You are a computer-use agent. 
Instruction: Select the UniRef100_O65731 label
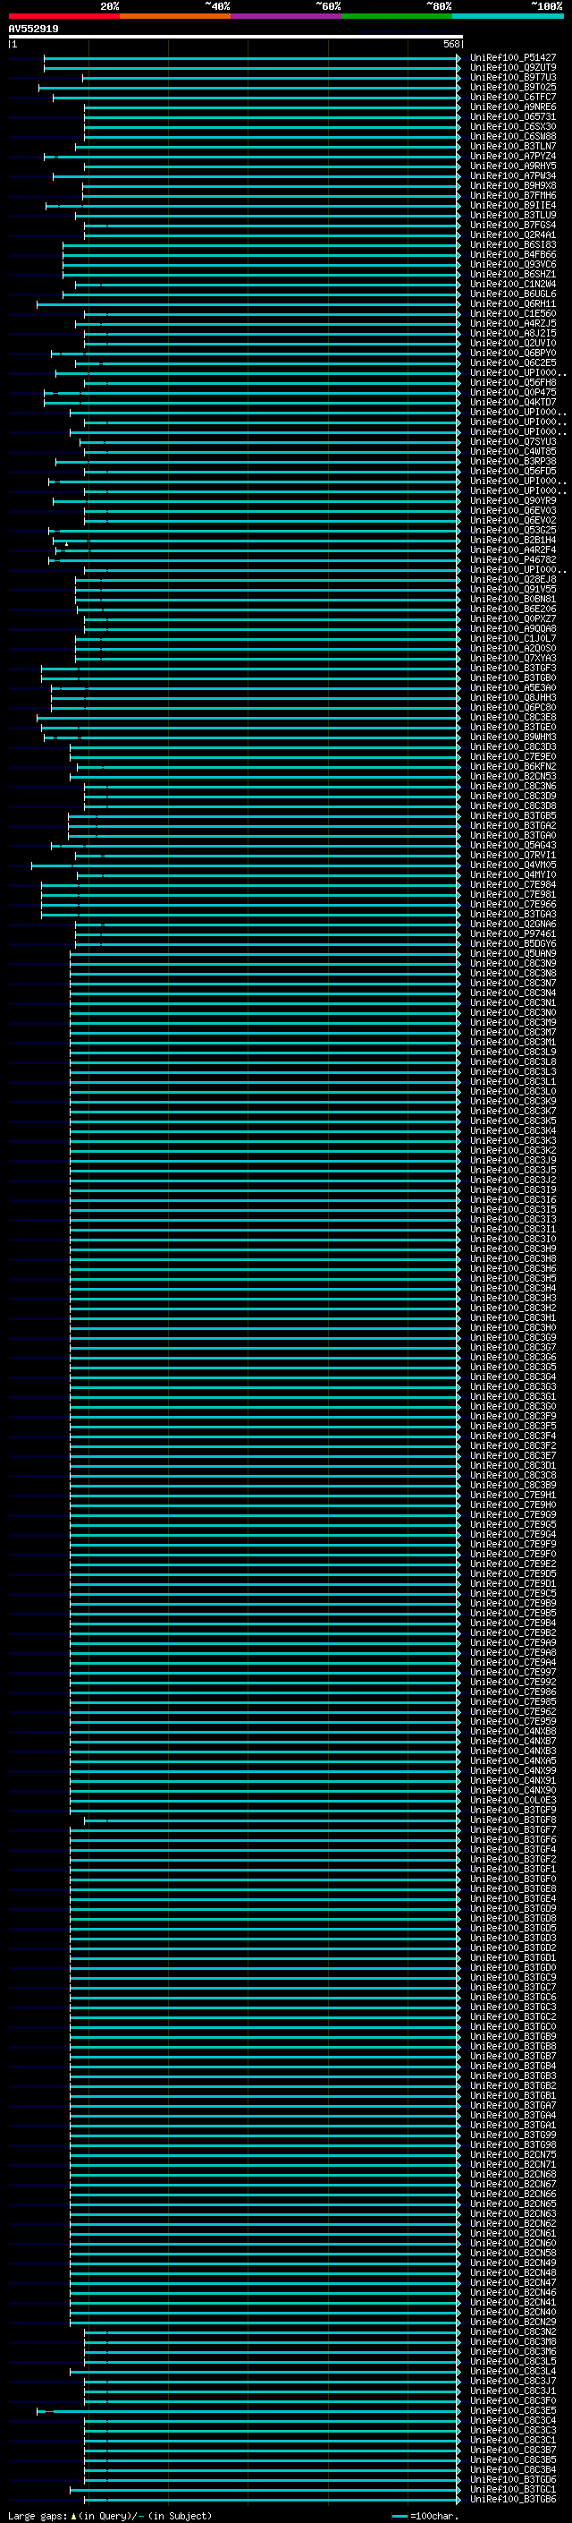pos(513,116)
